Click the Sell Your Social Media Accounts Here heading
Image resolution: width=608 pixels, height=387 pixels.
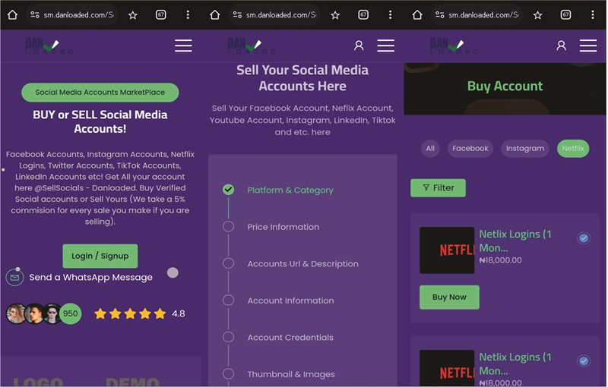coord(302,78)
